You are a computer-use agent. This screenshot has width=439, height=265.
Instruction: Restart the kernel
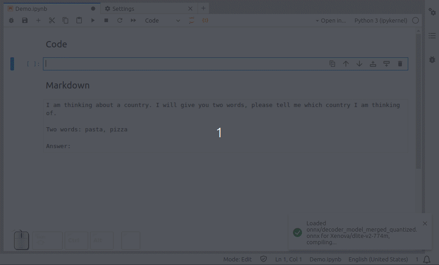pos(120,20)
